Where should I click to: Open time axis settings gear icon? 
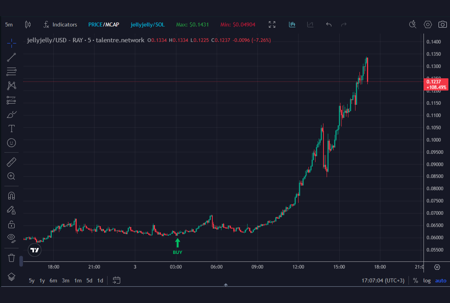pos(437,267)
